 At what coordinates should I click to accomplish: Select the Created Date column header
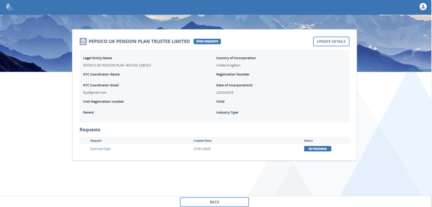pyautogui.click(x=202, y=141)
